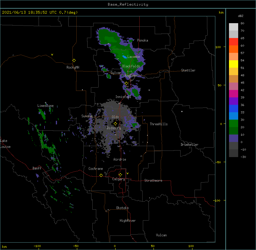Click the Airdrie city label
The width and height of the screenshot is (256, 250).
click(120, 159)
